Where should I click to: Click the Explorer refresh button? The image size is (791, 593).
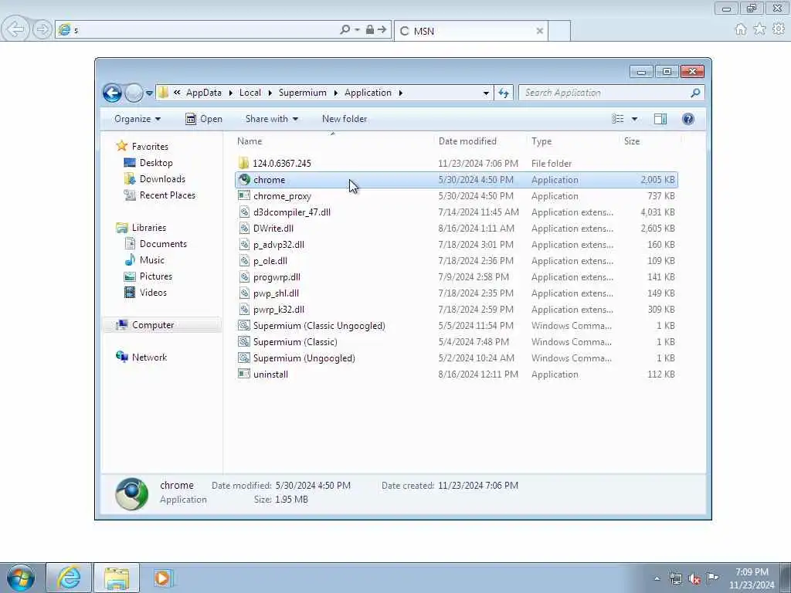pos(504,93)
